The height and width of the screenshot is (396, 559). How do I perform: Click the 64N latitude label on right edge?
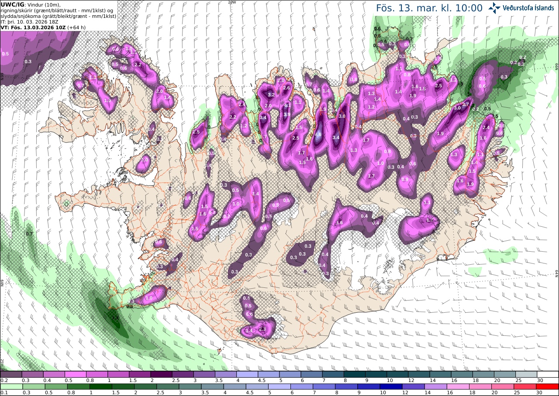(557, 273)
